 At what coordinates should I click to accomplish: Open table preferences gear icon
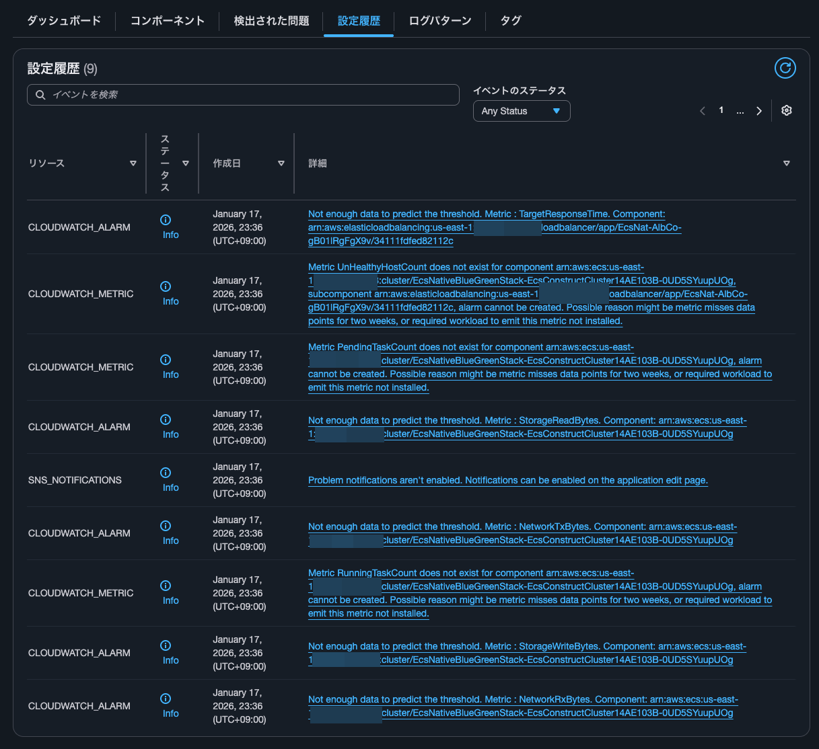[x=786, y=110]
